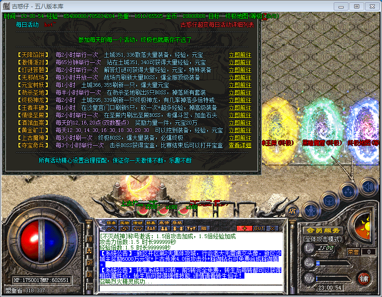382x297 pixels.
Task: Open the 招募 recruit tab
Action: [x=151, y=223]
